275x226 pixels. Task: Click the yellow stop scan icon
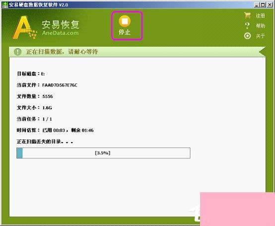[125, 21]
